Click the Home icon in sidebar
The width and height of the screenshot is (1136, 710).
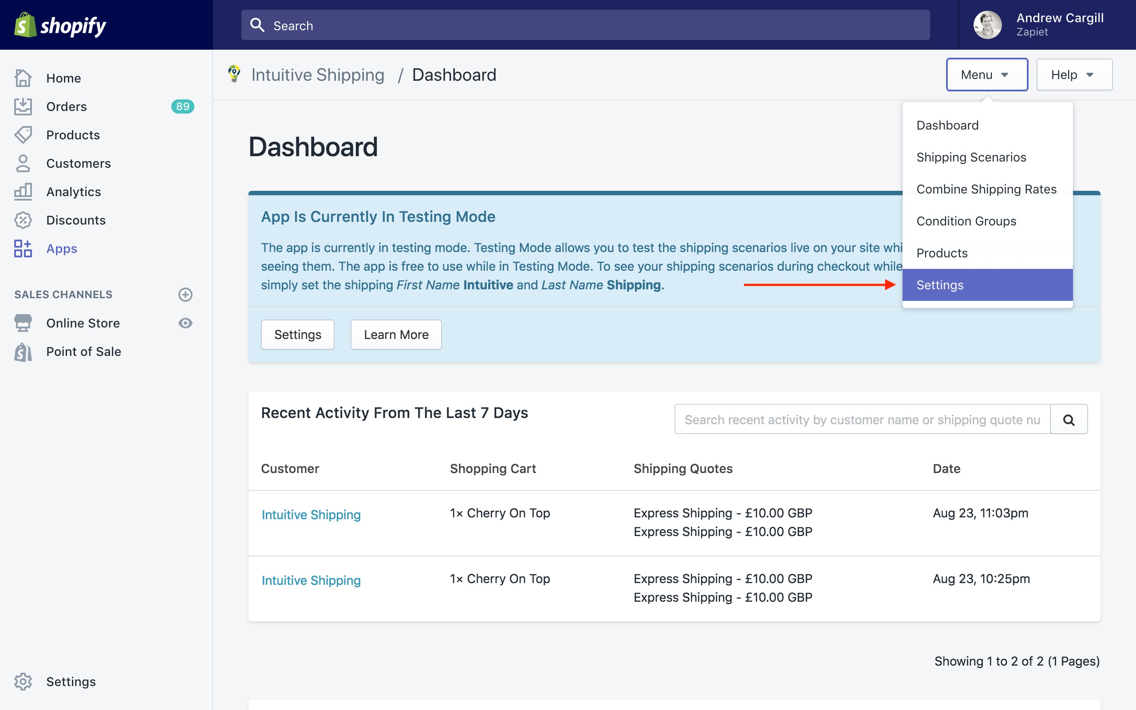pos(23,78)
